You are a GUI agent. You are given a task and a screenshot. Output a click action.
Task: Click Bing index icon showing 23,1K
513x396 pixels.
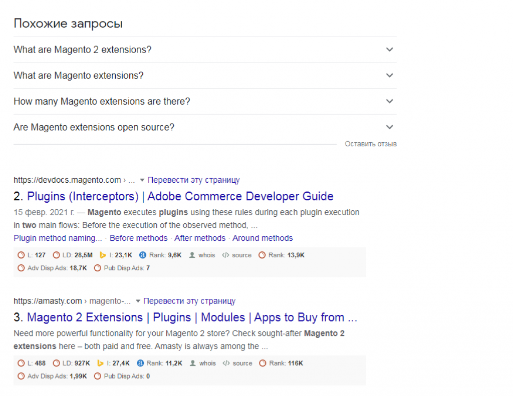[103, 255]
